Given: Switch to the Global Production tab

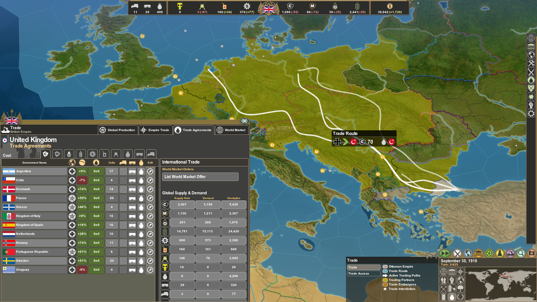Looking at the screenshot, I should [x=118, y=130].
